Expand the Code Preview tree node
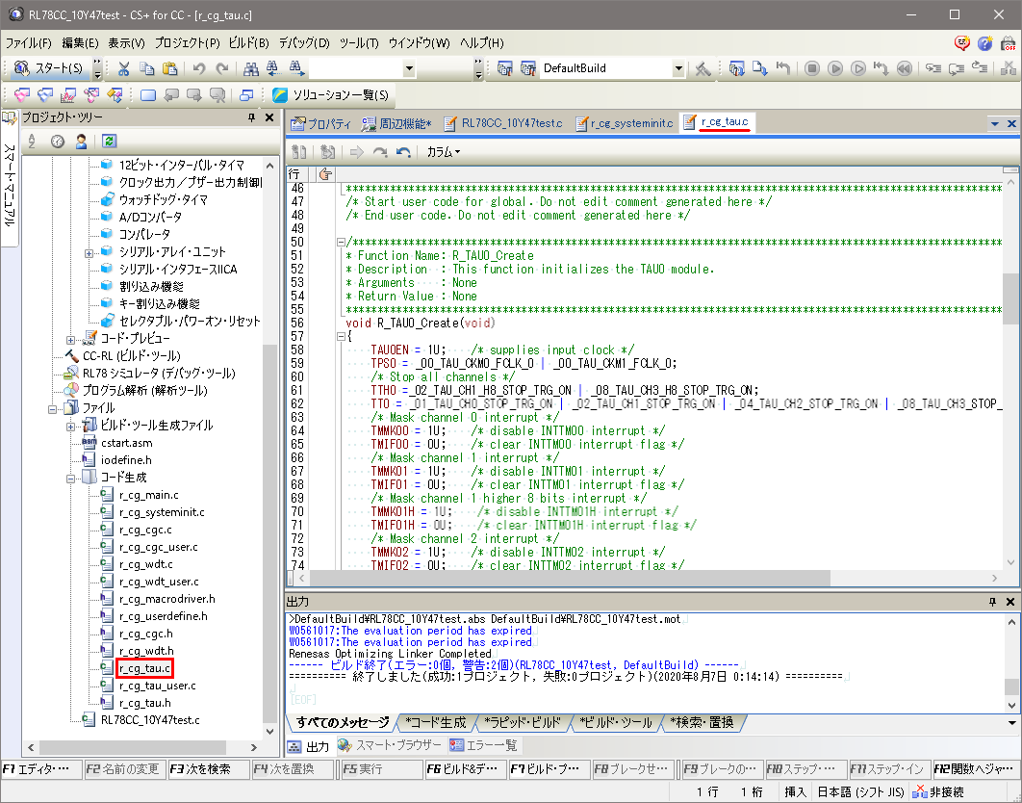Viewport: 1022px width, 803px height. point(71,339)
